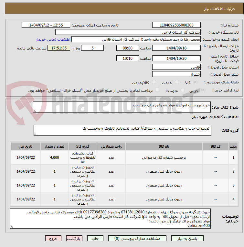Click the date 1404/09/22 in row 1
The width and height of the screenshot is (244, 247).
26,157
